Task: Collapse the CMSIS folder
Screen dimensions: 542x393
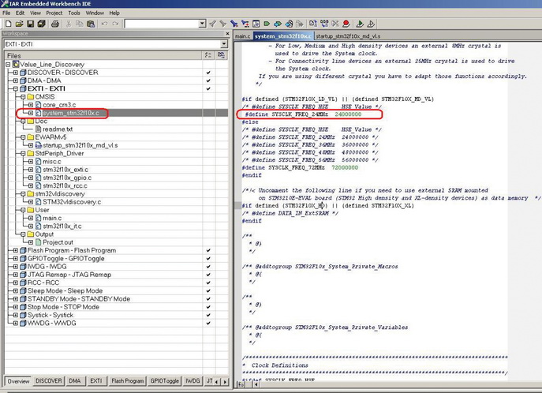Action: 23,97
